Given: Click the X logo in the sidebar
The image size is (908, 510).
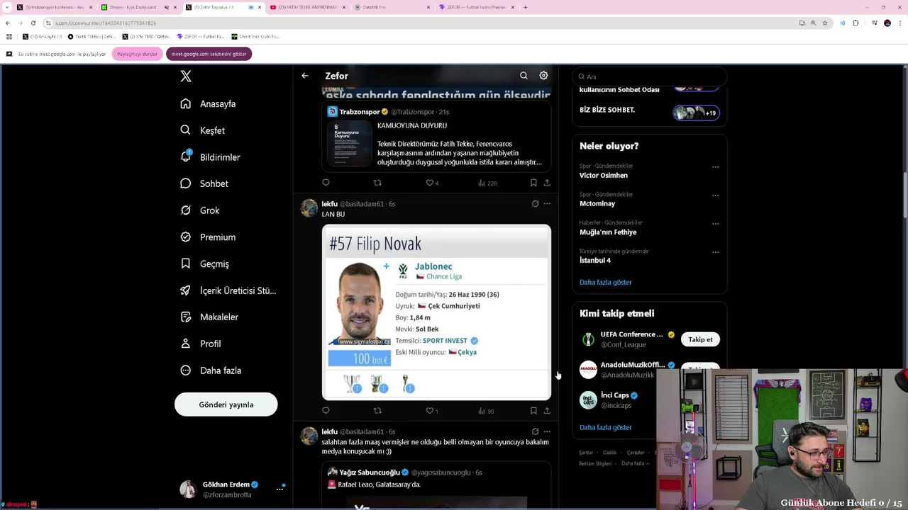Looking at the screenshot, I should click(x=186, y=76).
